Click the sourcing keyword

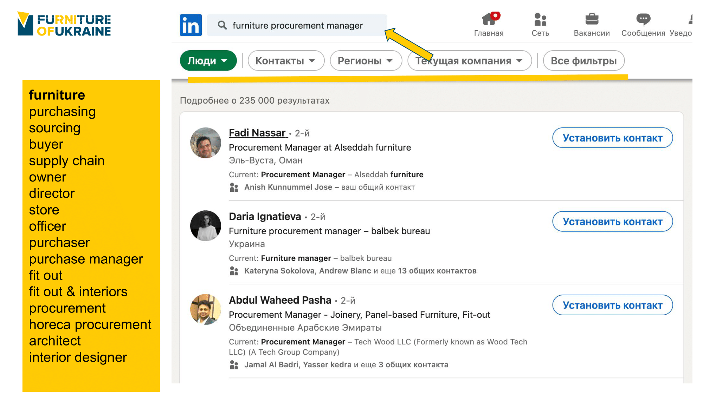click(54, 128)
